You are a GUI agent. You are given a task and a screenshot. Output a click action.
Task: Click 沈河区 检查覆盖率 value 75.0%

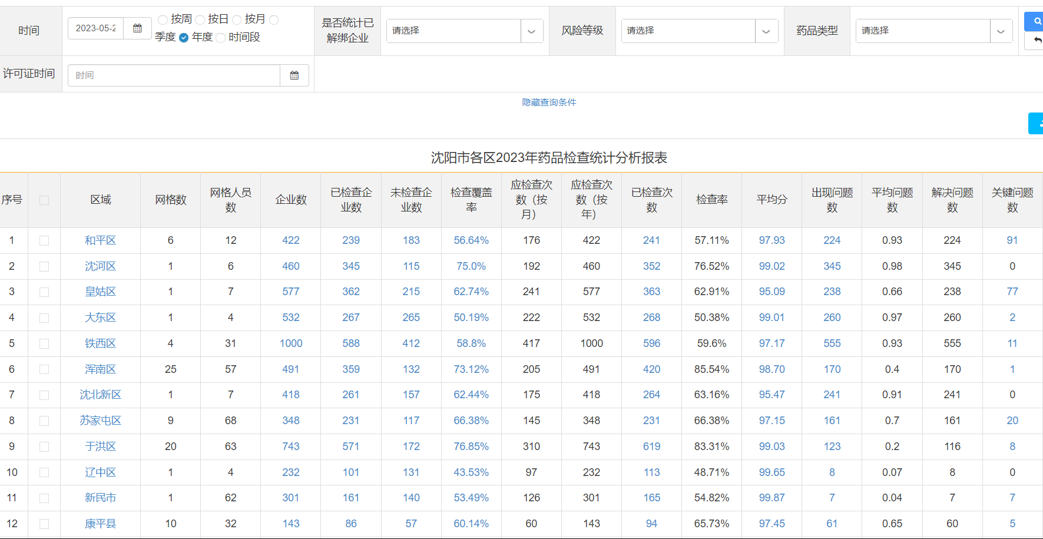click(x=471, y=266)
